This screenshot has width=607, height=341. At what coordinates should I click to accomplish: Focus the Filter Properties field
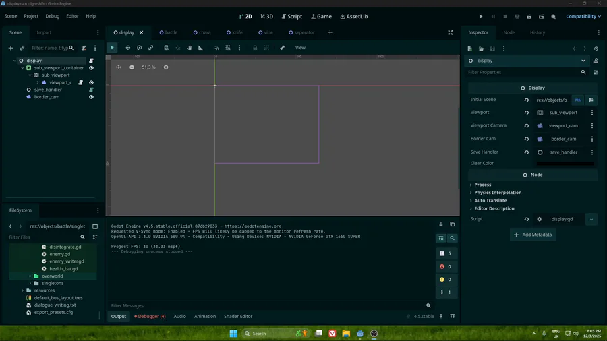click(527, 72)
